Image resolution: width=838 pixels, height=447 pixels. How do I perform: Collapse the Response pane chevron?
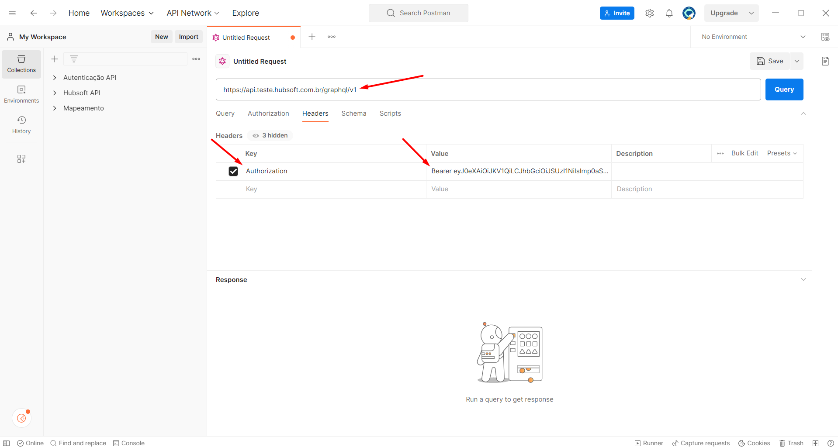(x=803, y=279)
